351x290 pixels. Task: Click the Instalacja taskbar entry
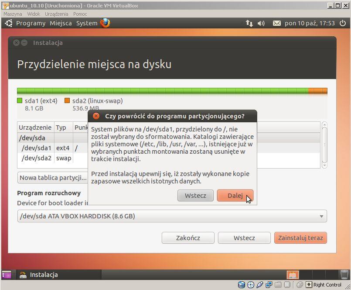click(59, 275)
